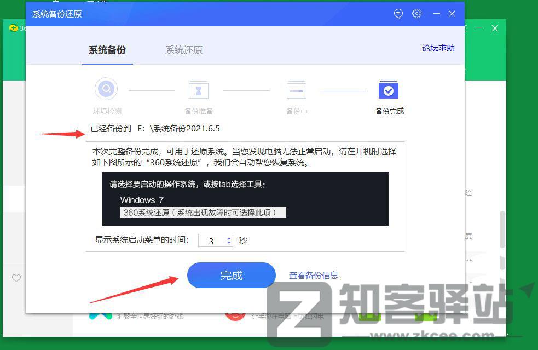Click the heart icon on the left sidebar
The image size is (538, 350).
coord(16,278)
